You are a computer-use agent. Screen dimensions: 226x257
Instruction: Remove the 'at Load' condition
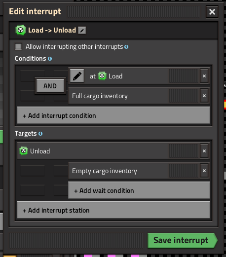(x=204, y=76)
